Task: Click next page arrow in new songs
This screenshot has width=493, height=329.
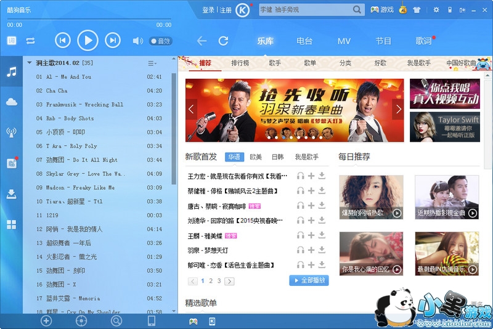Action: (229, 281)
